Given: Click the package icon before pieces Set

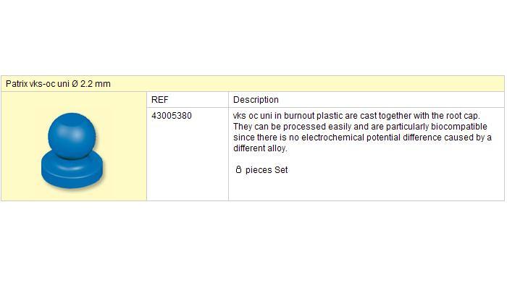Looking at the screenshot, I should pyautogui.click(x=238, y=169).
